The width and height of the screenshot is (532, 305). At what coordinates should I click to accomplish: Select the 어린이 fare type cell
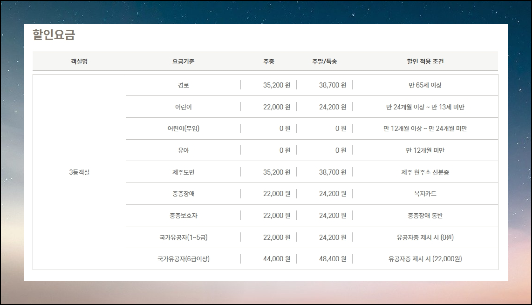[x=183, y=107]
